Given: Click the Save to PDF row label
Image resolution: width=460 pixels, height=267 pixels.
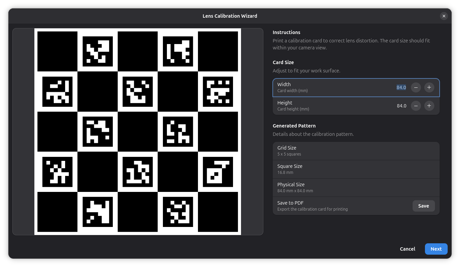Looking at the screenshot, I should click(x=290, y=203).
